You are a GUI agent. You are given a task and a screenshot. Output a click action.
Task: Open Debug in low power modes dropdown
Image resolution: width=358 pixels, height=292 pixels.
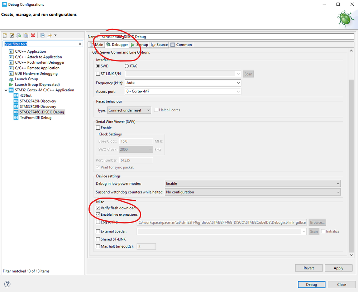pos(253,183)
